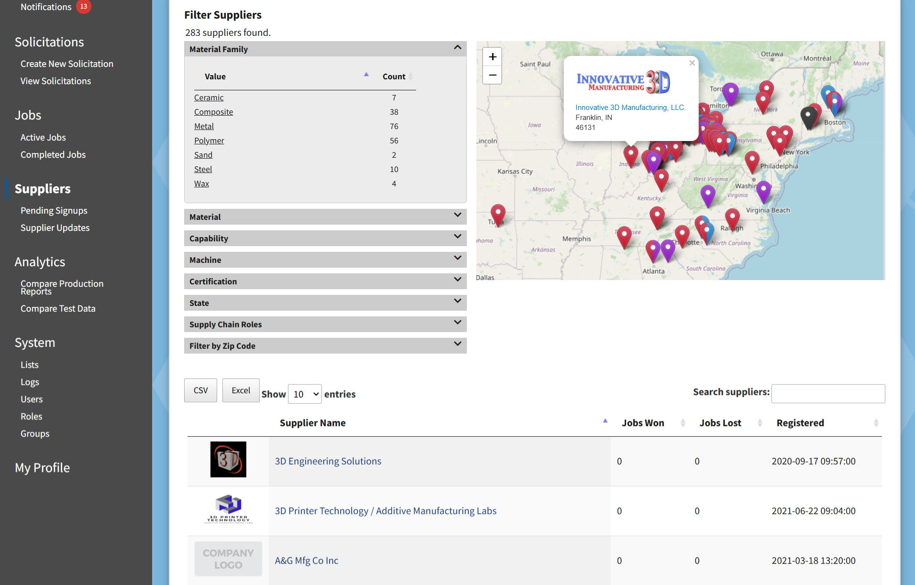This screenshot has height=585, width=915.
Task: Open the Show entries count dropdown
Action: pos(305,394)
